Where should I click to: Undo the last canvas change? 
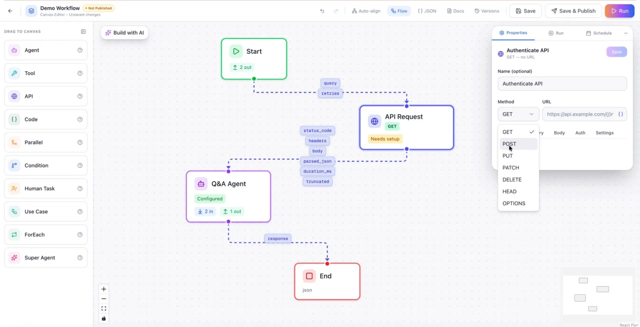(x=322, y=11)
